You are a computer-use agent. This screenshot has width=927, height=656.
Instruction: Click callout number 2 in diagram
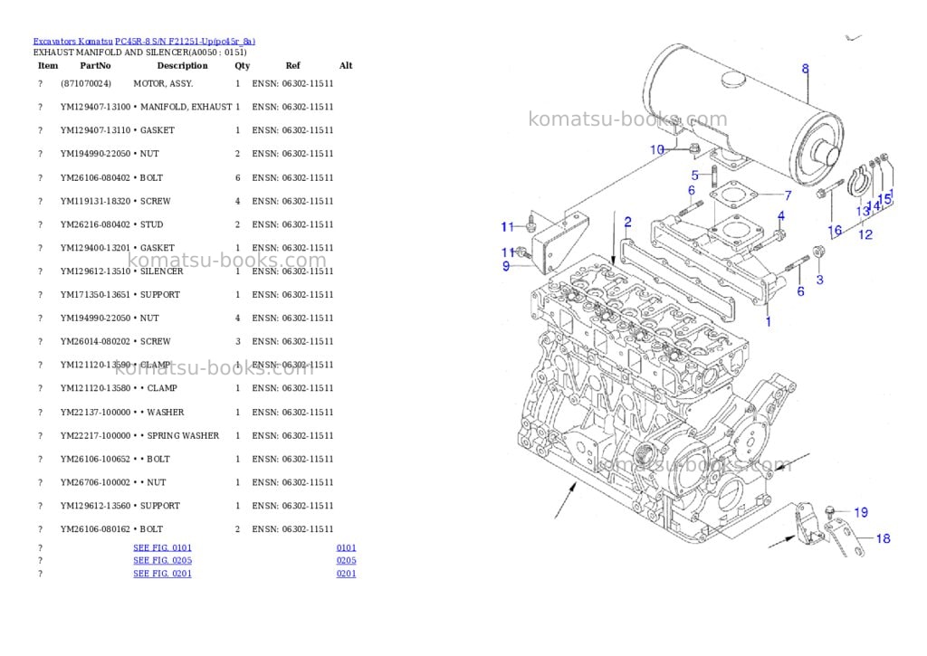click(x=628, y=223)
